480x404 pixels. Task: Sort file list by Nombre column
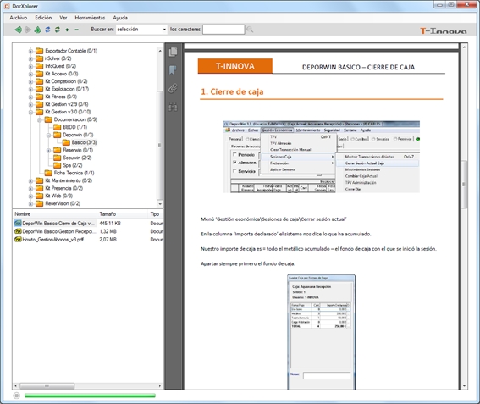(55, 214)
